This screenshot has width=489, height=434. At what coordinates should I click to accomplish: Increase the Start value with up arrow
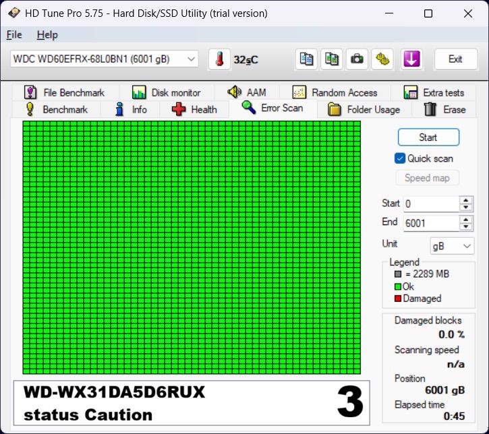[x=466, y=200]
